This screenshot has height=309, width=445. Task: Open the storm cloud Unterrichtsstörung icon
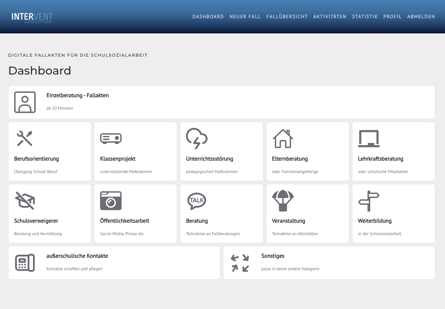click(196, 138)
